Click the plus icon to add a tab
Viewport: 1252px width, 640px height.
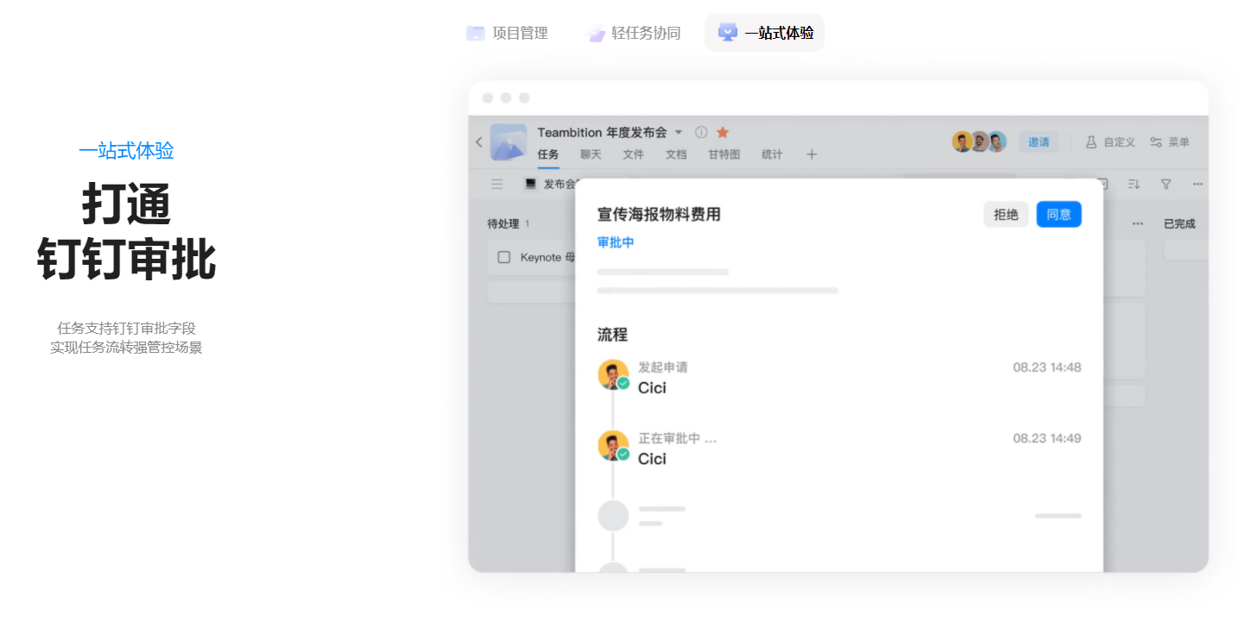click(811, 154)
